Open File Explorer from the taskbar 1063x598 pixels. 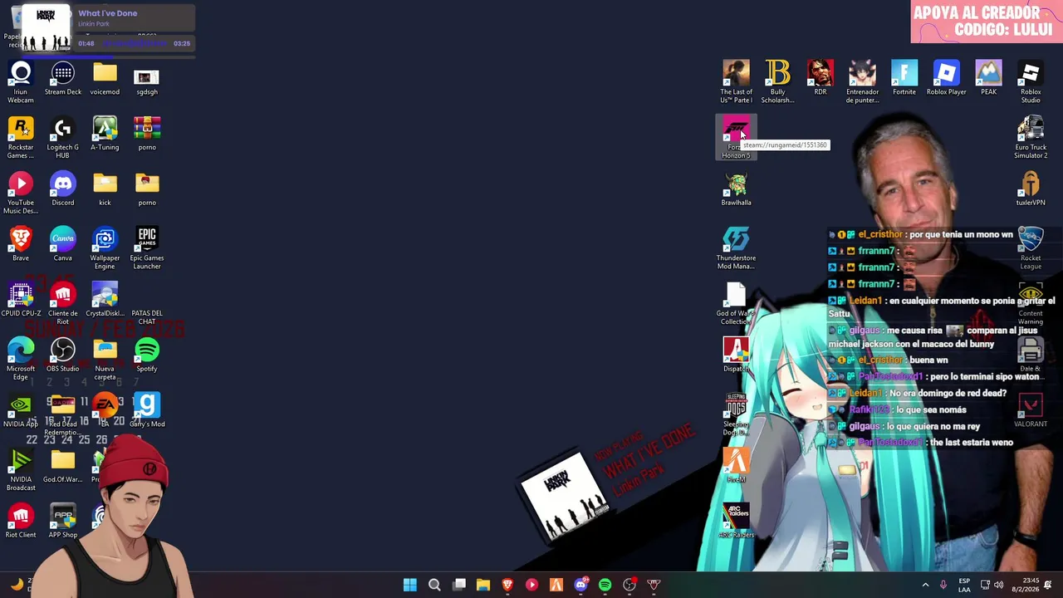483,585
